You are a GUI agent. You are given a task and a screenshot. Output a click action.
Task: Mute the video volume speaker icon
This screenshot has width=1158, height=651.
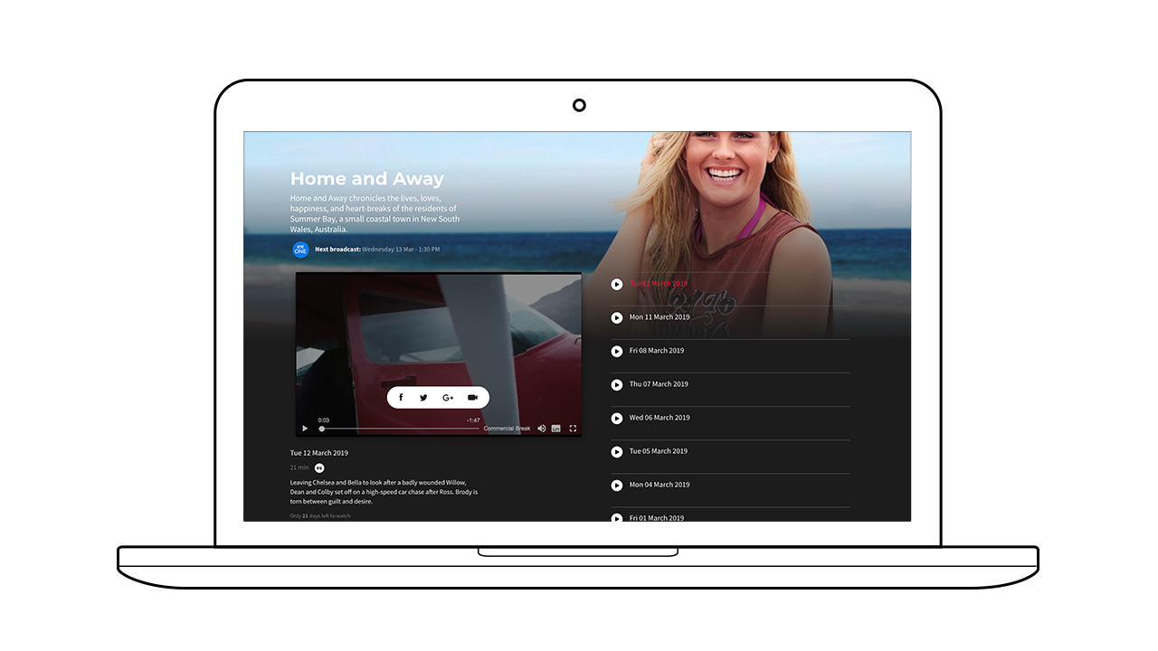[542, 429]
